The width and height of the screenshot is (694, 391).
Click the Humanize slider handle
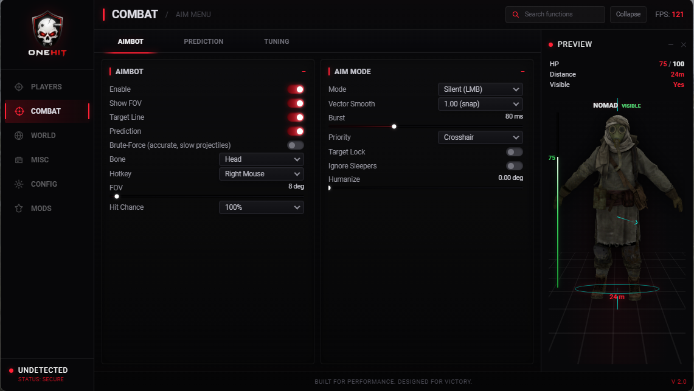329,188
